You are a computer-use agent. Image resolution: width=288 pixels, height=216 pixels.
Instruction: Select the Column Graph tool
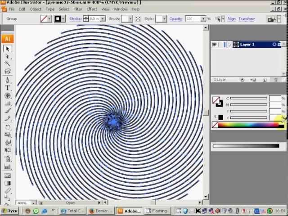7,167
